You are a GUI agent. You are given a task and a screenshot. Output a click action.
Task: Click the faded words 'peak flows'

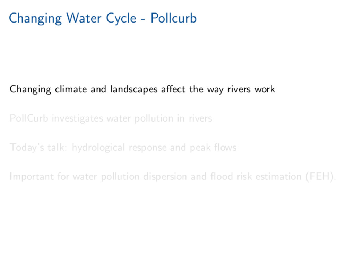coord(213,148)
